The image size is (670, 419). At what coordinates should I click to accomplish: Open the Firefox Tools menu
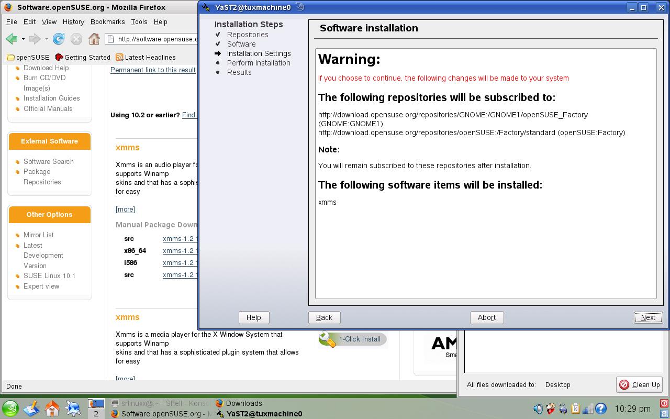point(139,22)
